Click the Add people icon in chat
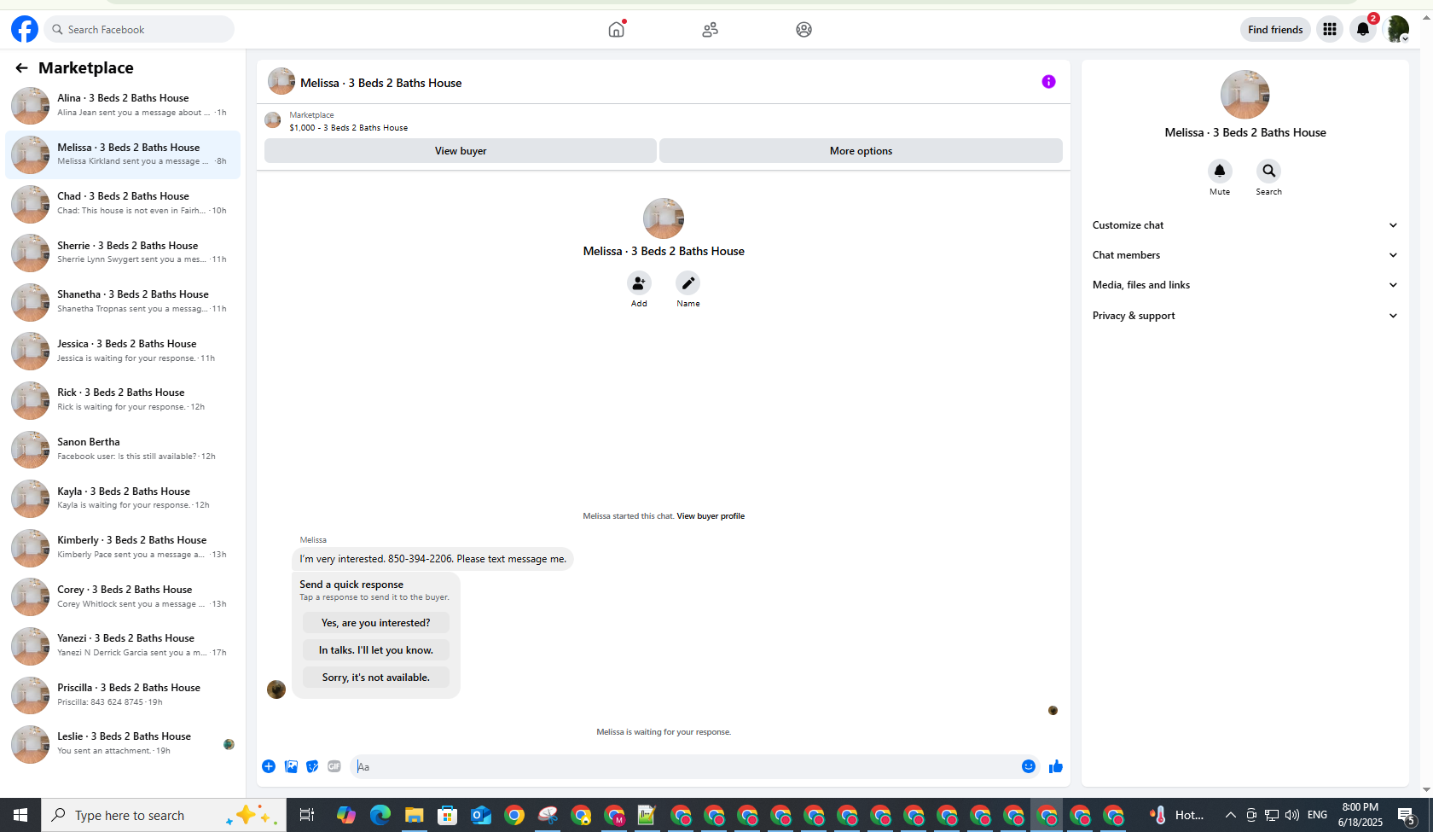Viewport: 1433px width, 832px height. point(639,283)
